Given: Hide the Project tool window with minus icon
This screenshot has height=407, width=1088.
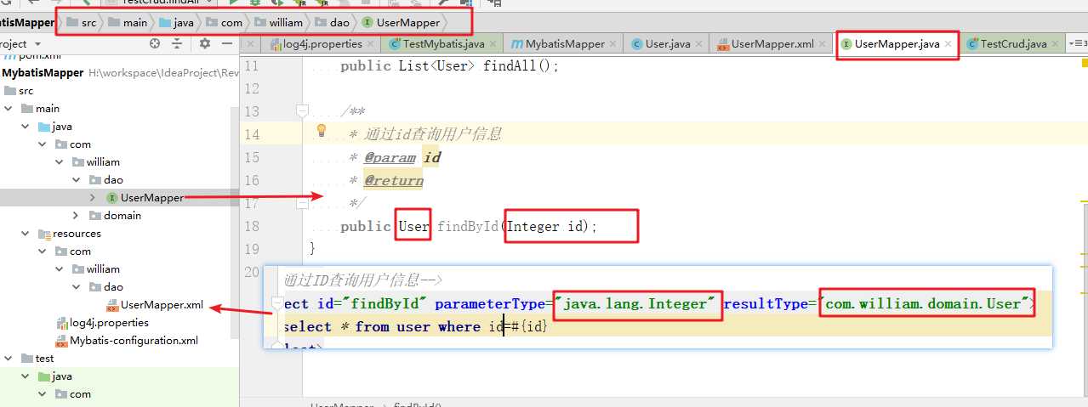Looking at the screenshot, I should (228, 43).
